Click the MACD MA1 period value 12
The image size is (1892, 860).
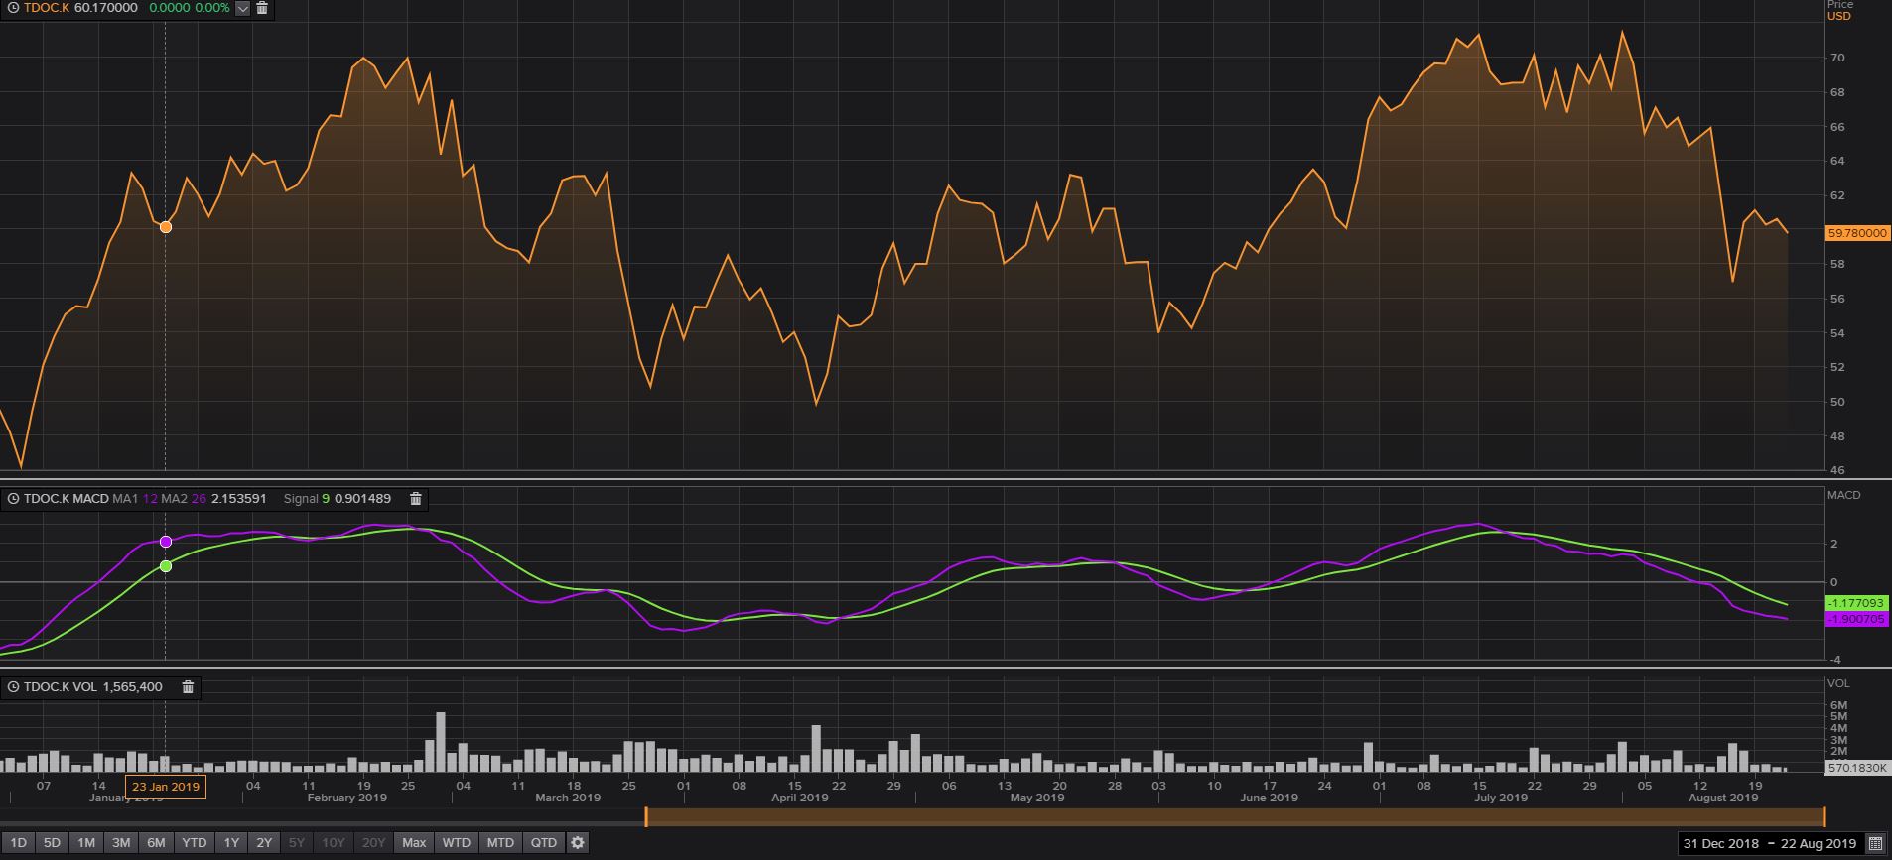(x=150, y=499)
